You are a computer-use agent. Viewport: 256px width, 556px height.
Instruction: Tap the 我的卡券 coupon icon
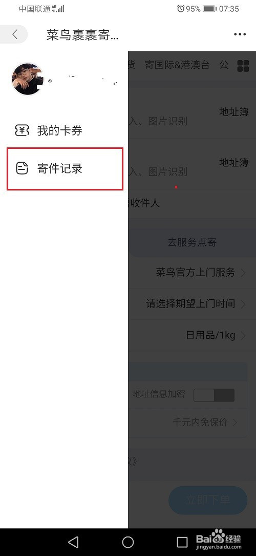[x=22, y=130]
